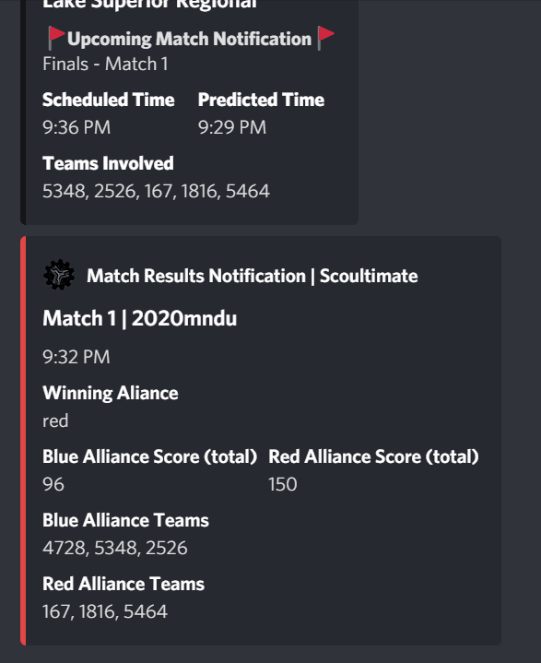Click the Predicted Time value 9:29 PM

[232, 127]
